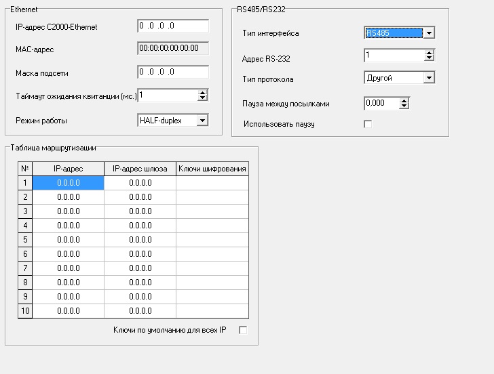This screenshot has width=494, height=374.
Task: Increase Адрес RS-232 value with up arrow
Action: [x=428, y=52]
